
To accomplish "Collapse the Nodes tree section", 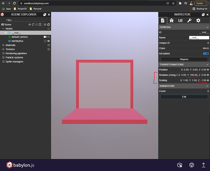I will click(3, 29).
